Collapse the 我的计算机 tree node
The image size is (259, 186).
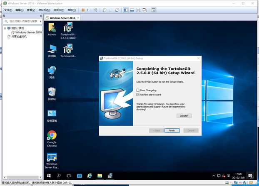[5, 28]
